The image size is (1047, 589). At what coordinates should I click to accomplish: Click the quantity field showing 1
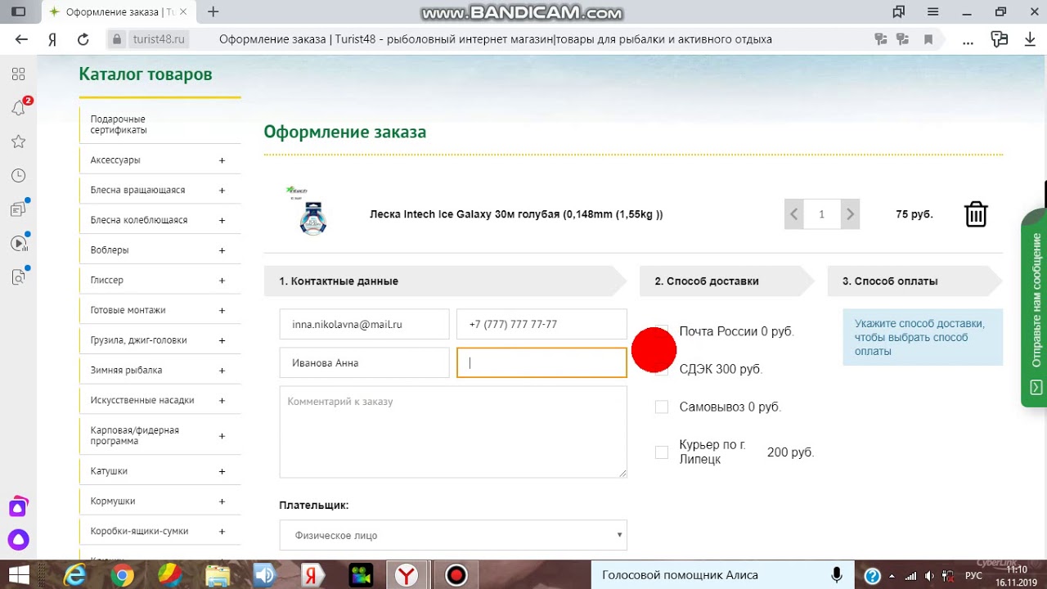pos(822,214)
